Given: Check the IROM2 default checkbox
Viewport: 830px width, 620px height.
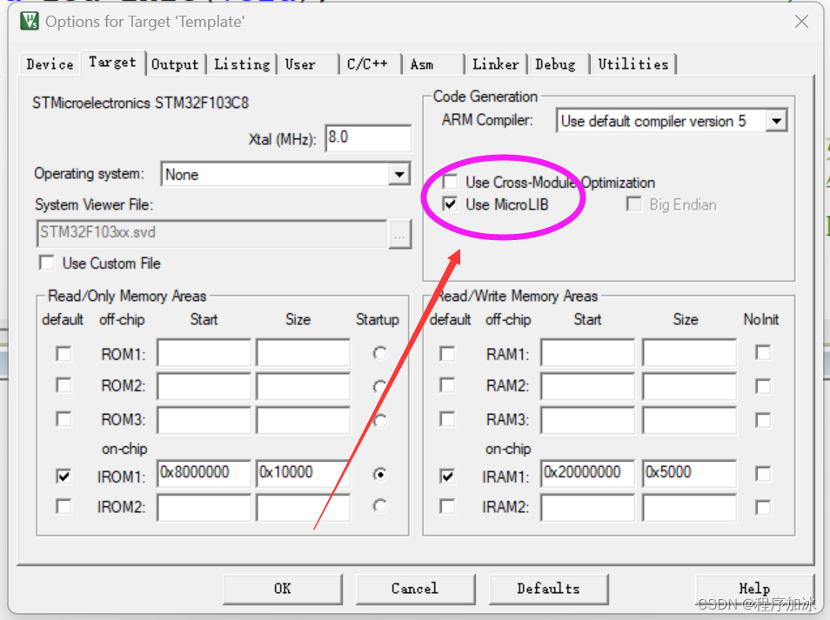Looking at the screenshot, I should coord(64,507).
